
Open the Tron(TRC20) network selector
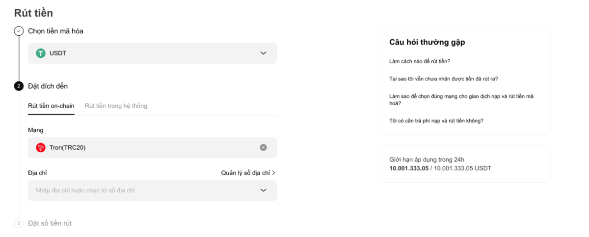pyautogui.click(x=147, y=147)
